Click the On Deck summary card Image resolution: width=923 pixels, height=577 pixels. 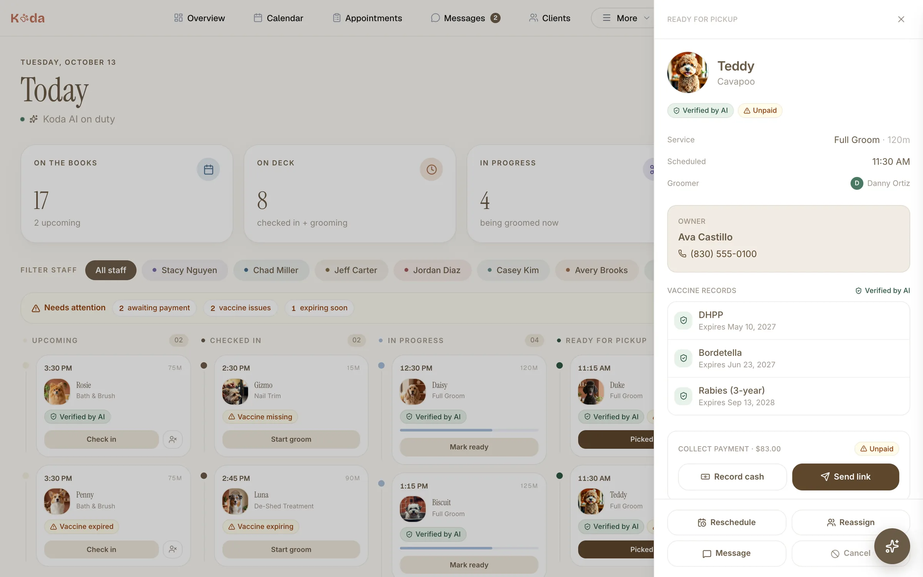tap(350, 193)
